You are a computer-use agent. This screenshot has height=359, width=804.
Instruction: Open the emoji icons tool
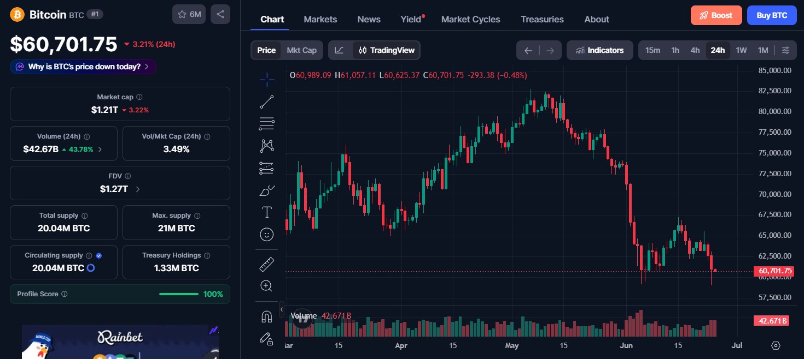[267, 235]
